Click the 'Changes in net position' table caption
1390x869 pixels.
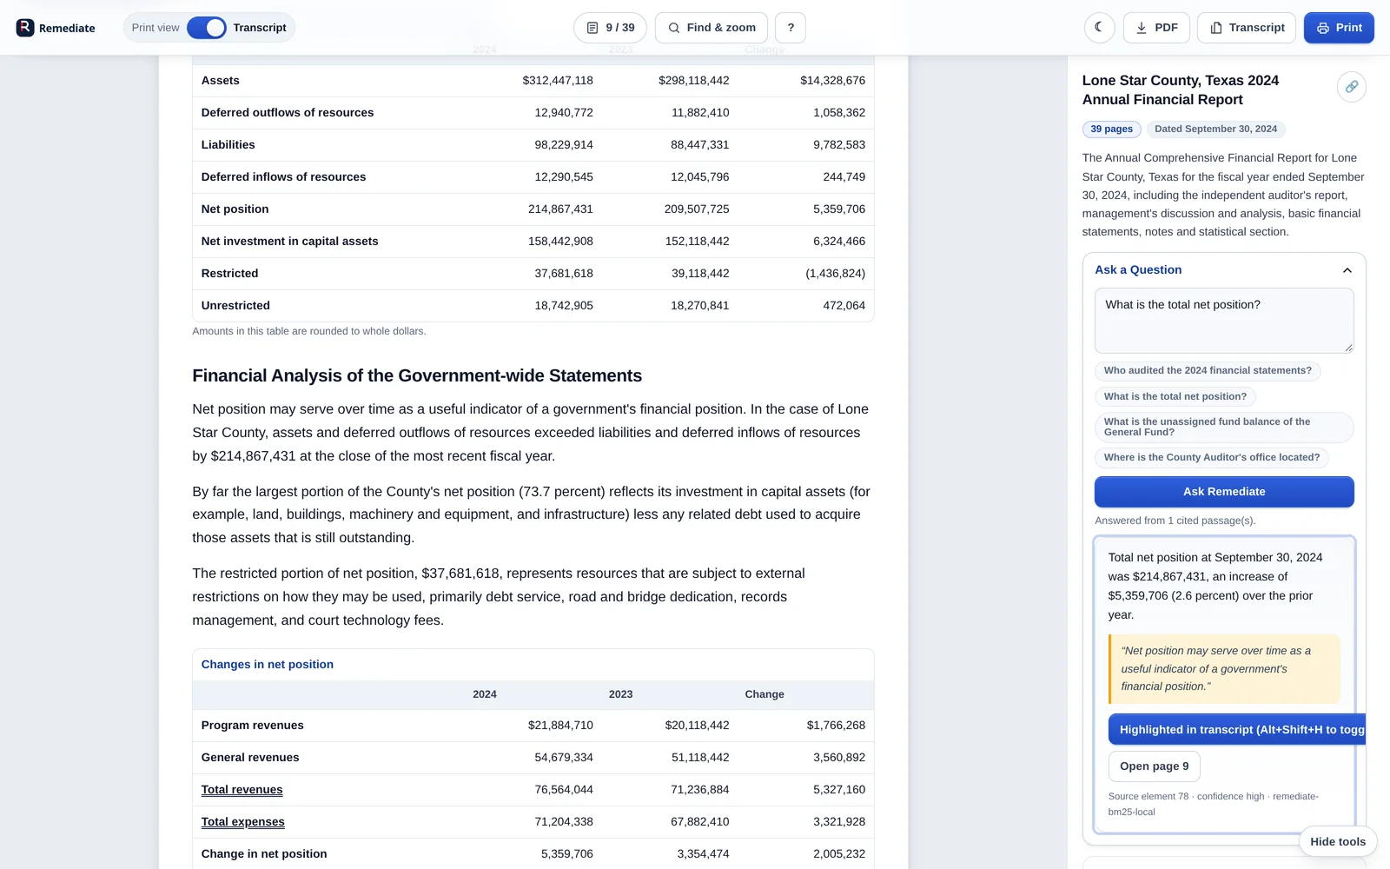(x=268, y=665)
